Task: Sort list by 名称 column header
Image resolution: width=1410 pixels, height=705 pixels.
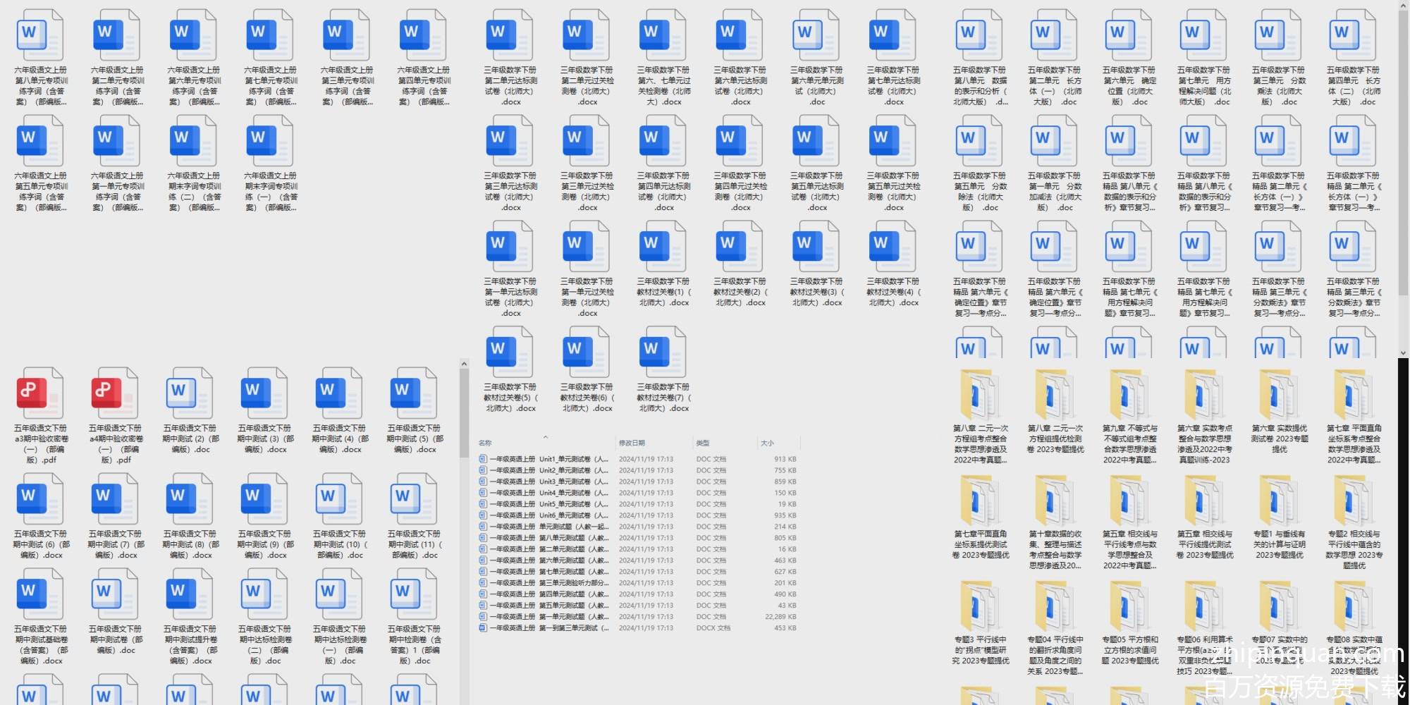Action: 485,443
